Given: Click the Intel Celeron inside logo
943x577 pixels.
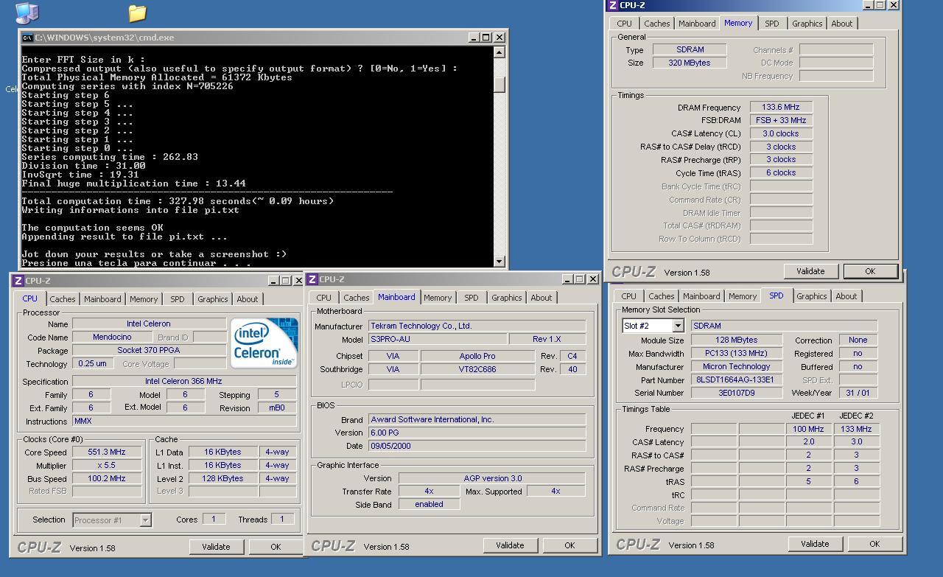Looking at the screenshot, I should pos(264,343).
